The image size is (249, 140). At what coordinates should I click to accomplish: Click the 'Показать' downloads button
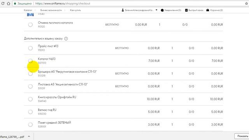pos(242,136)
